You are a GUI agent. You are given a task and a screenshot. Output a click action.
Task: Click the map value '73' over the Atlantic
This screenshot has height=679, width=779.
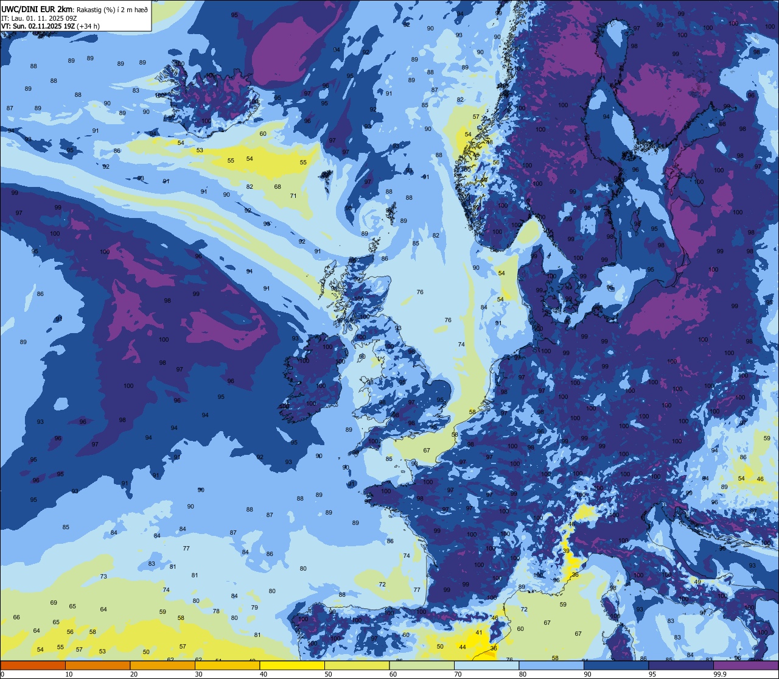pos(103,576)
